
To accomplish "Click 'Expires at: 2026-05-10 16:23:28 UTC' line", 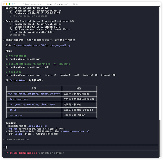I will (35, 13).
